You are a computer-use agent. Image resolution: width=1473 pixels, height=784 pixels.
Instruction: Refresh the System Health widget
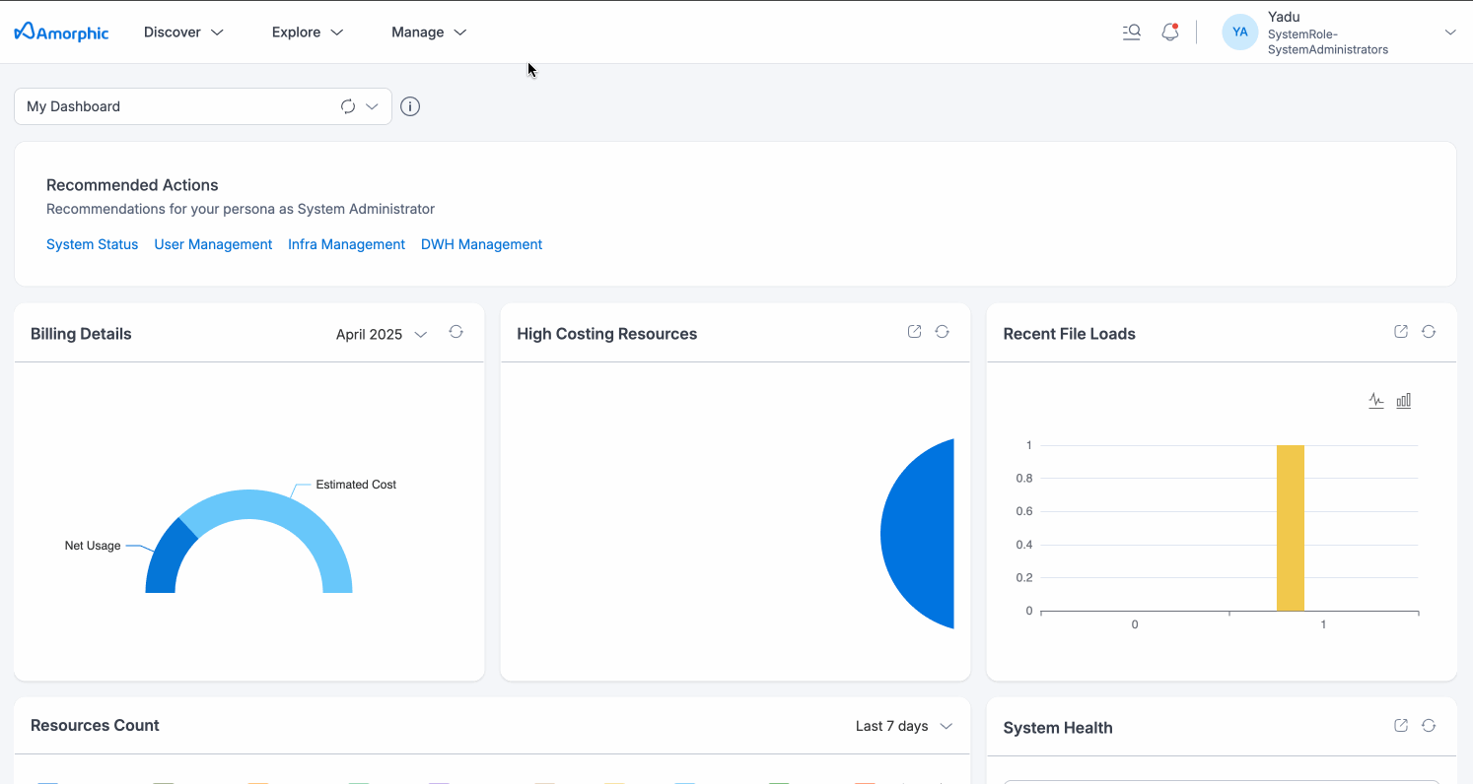(1429, 726)
